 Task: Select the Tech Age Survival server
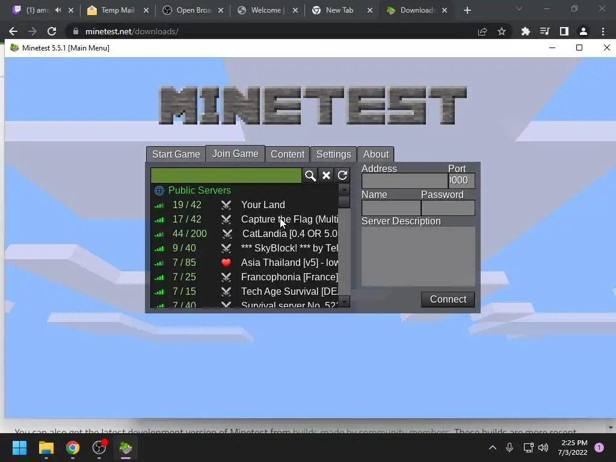(244, 292)
